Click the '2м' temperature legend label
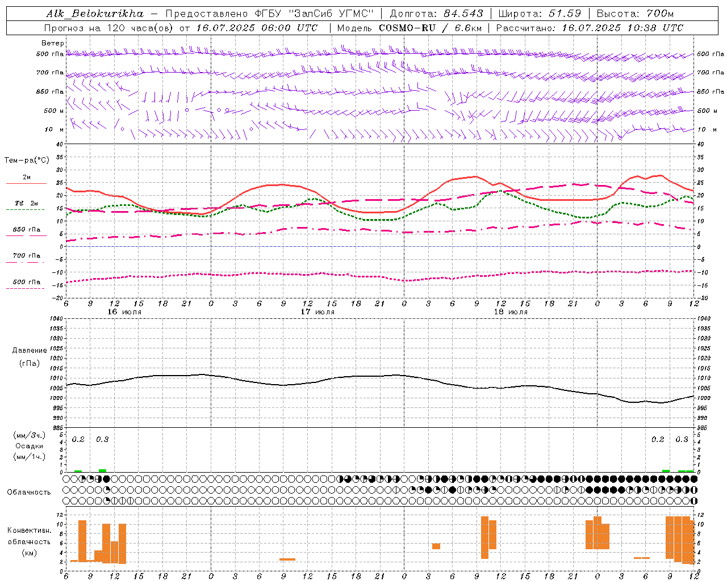This screenshot has width=727, height=581. point(27,178)
